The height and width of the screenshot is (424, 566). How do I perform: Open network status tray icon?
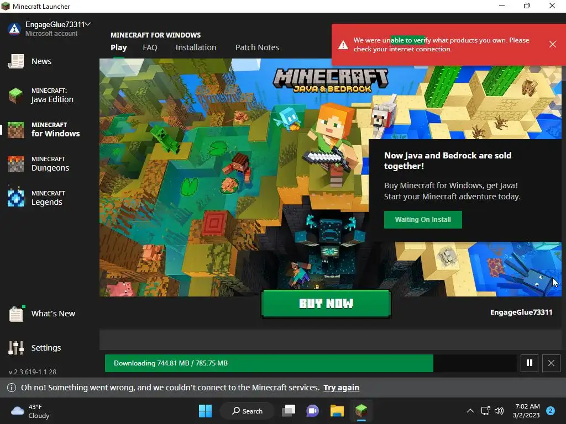point(485,411)
